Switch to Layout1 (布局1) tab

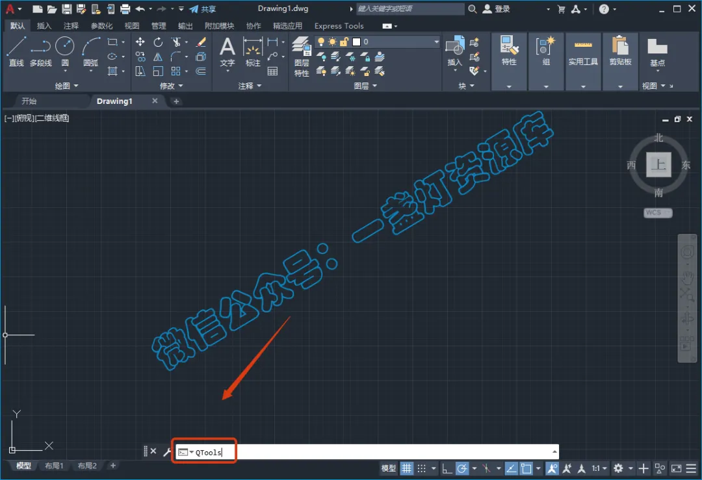point(54,466)
